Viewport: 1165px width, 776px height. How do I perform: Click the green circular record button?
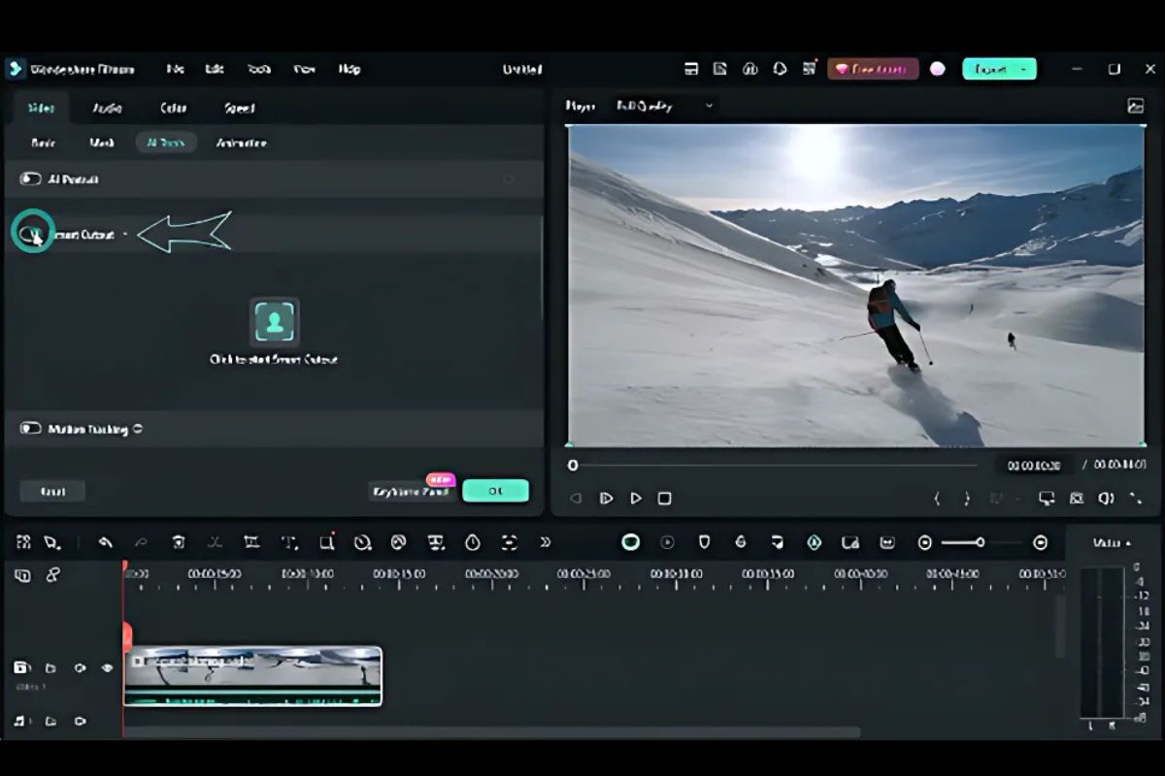[631, 542]
